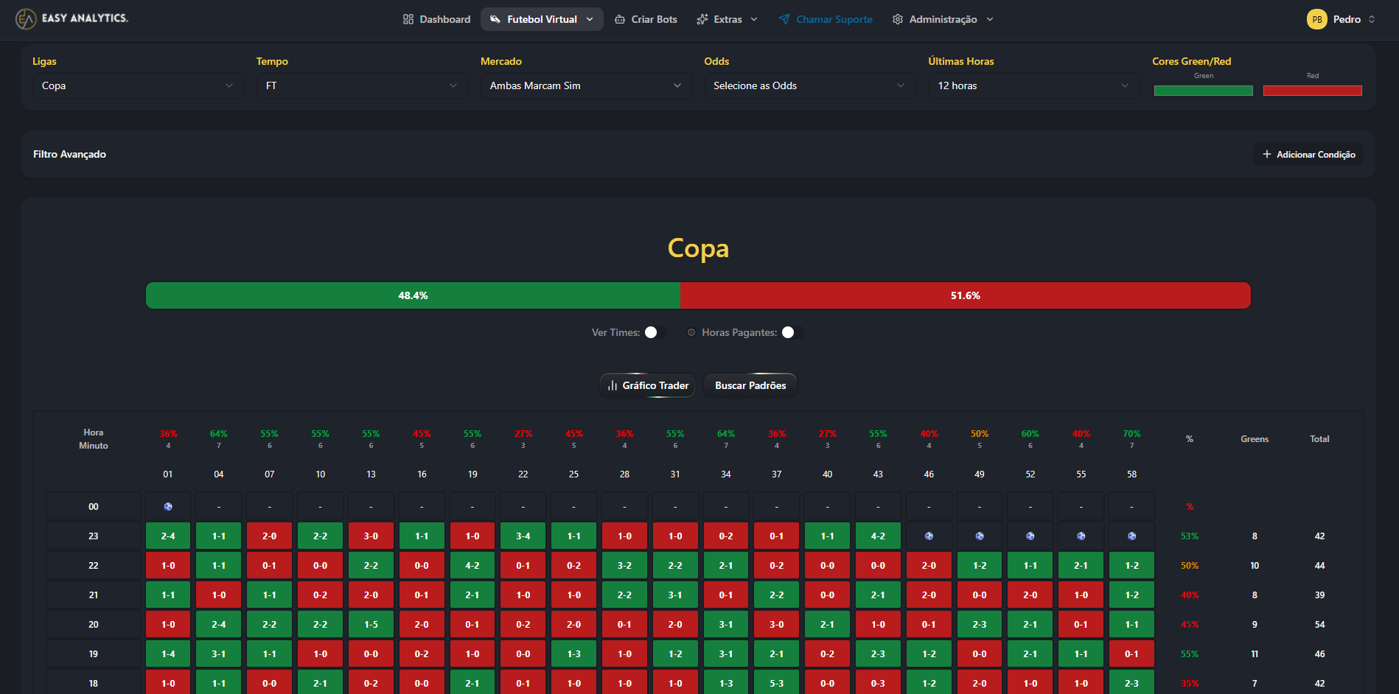Screen dimensions: 1399x694
Task: Click the Chamar Suporte link
Action: point(826,19)
